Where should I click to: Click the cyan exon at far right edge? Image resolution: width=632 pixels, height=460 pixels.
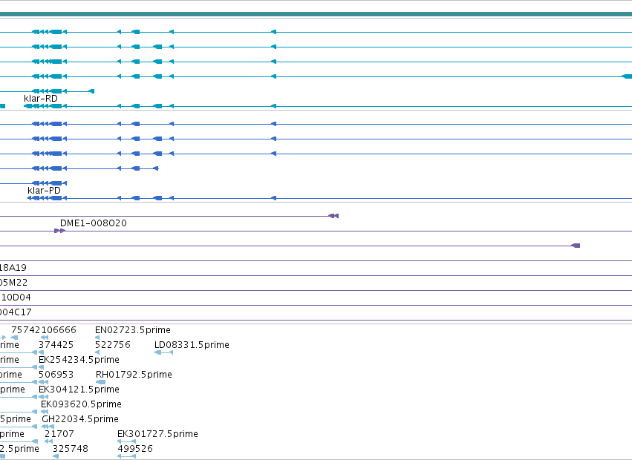coord(627,76)
